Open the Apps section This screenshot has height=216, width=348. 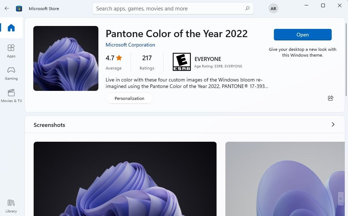pos(11,51)
